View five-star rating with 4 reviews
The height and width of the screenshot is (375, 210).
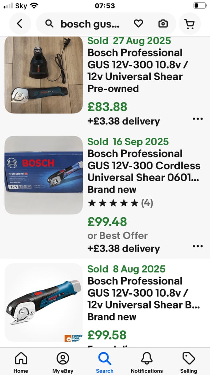click(121, 203)
